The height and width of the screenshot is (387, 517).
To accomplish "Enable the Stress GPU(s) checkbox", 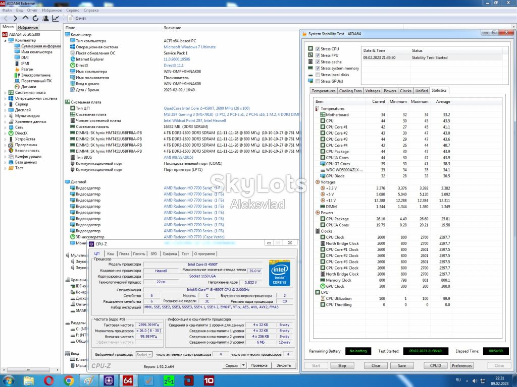I will point(318,81).
